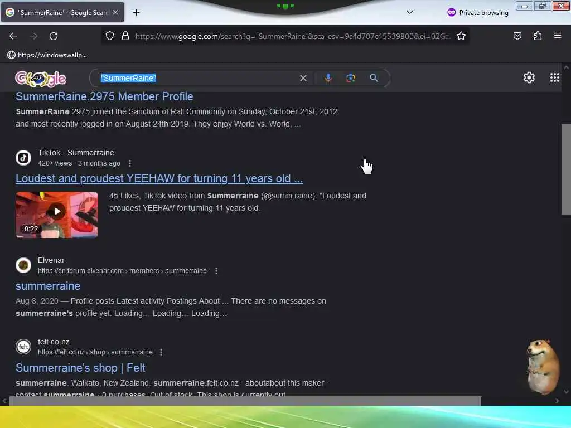
Task: Submit search with magnifying glass icon
Action: click(x=374, y=78)
